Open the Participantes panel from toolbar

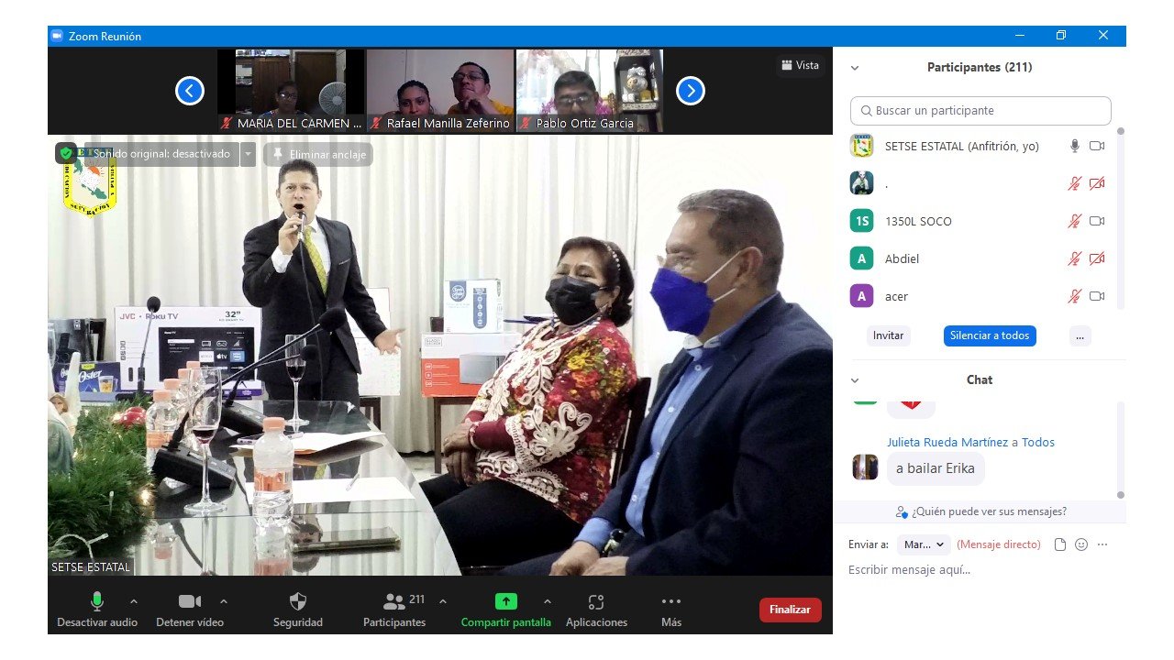coord(394,602)
